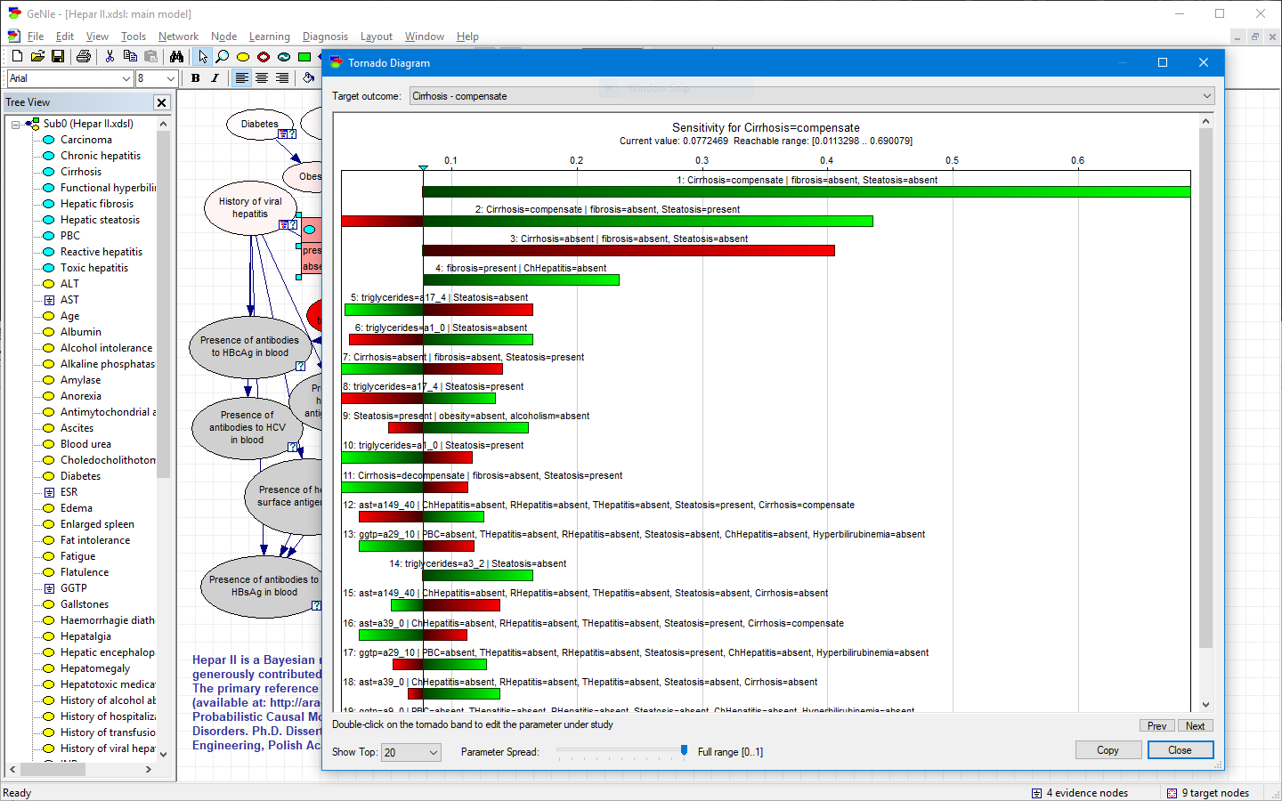Viewport: 1282px width, 801px height.
Task: Select the magnifier zoom tool
Action: tap(223, 56)
